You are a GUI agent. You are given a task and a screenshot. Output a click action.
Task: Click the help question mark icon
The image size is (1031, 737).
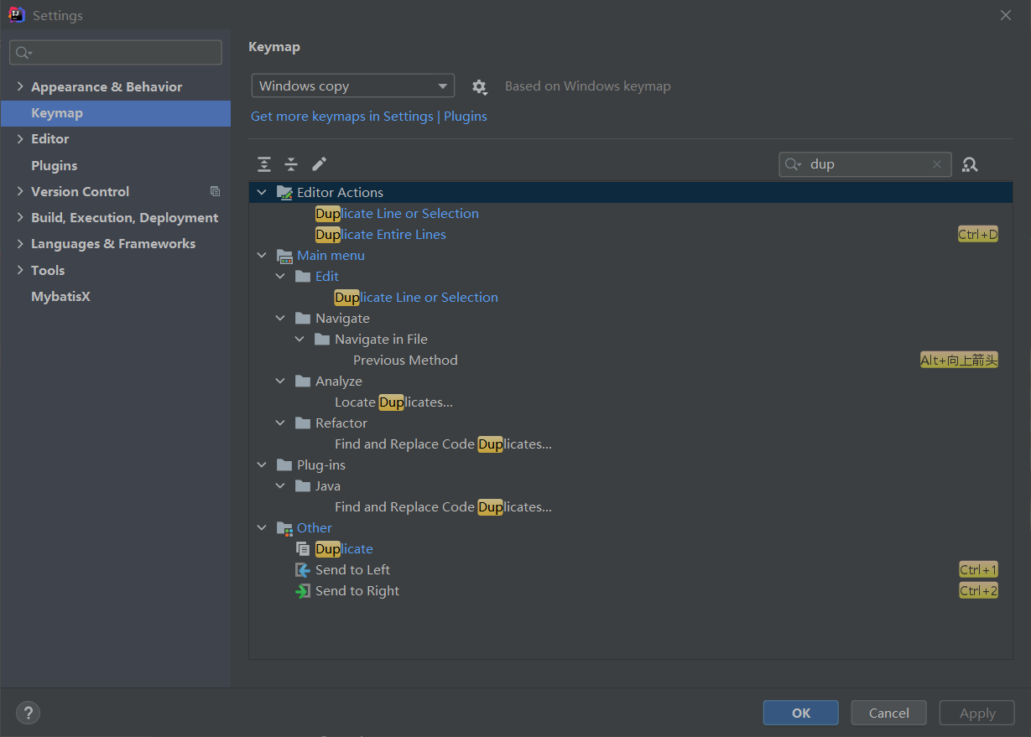(28, 713)
